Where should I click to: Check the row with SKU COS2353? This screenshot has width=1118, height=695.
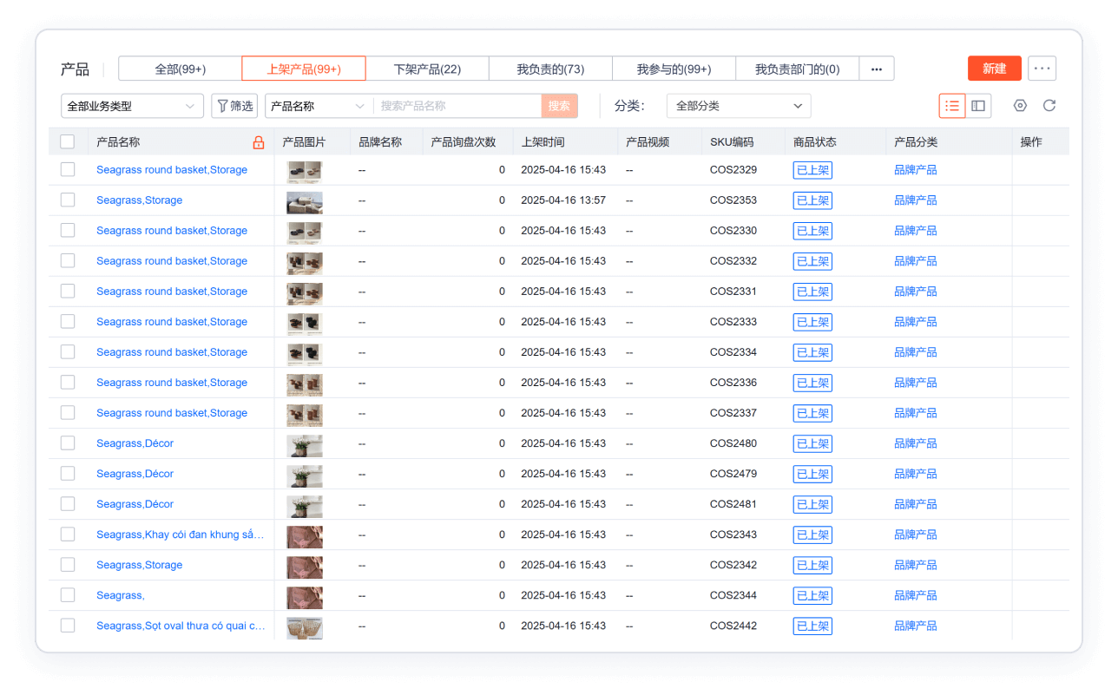68,200
